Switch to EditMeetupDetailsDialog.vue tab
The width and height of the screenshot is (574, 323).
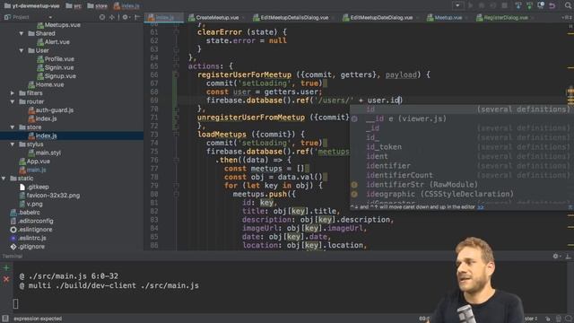[x=291, y=17]
